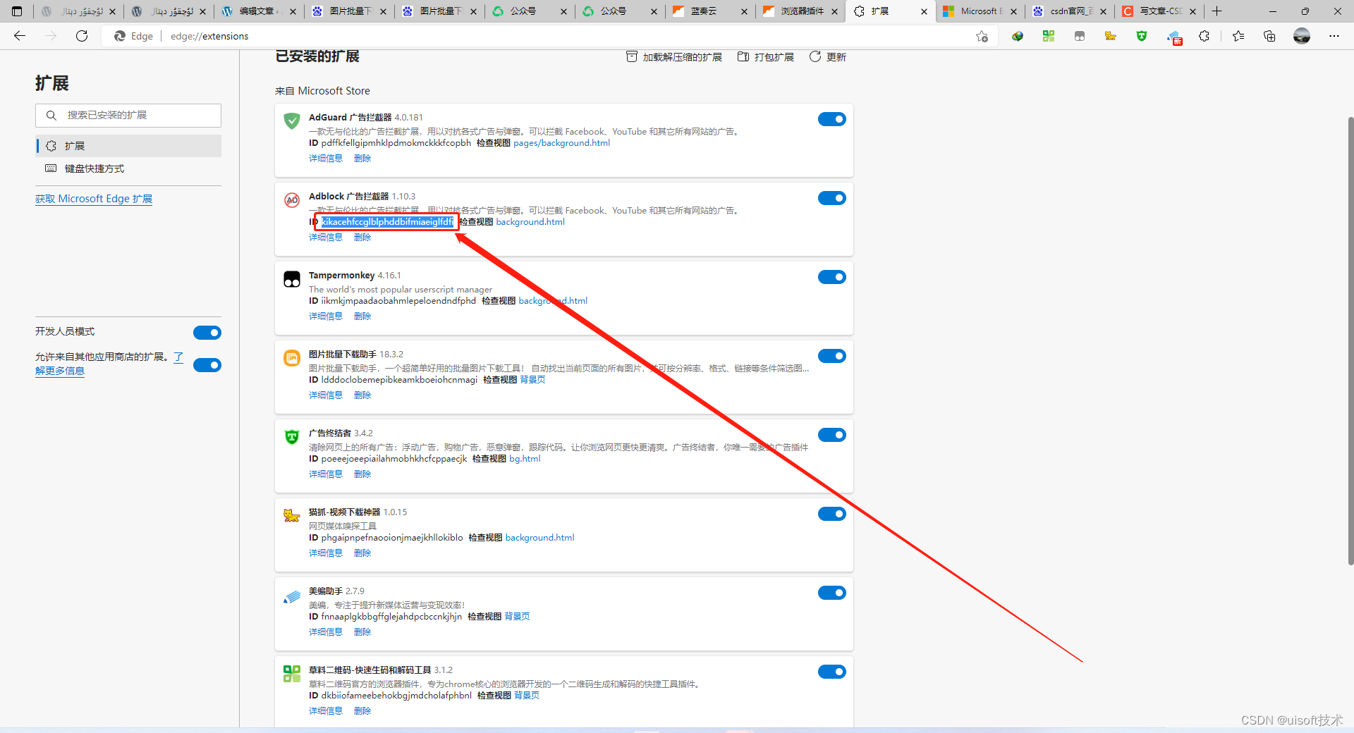Click 删除 under 美编助手

[362, 632]
